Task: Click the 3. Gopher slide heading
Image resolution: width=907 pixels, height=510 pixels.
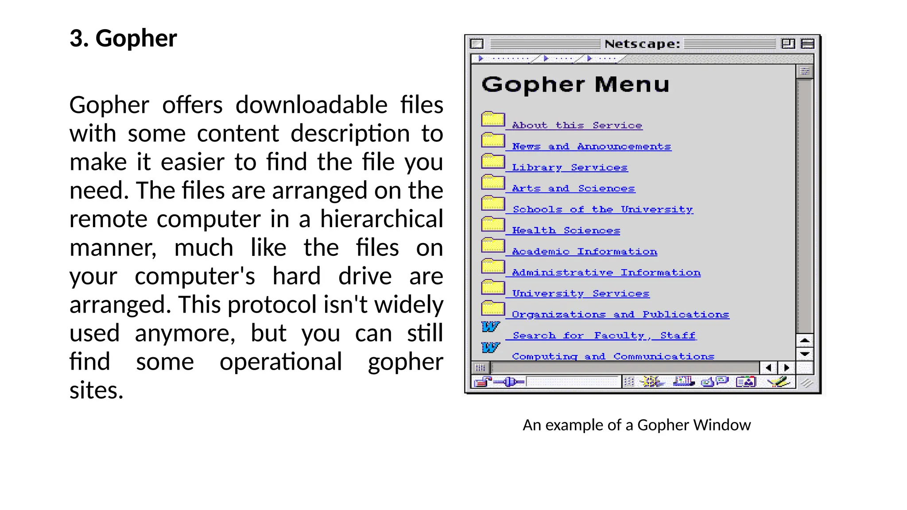Action: click(123, 39)
